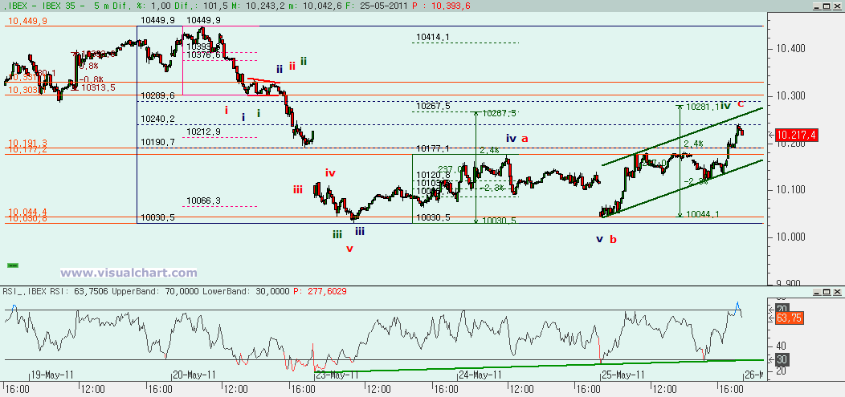845x397 pixels.
Task: Click the '23-May-11' date label
Action: point(337,375)
